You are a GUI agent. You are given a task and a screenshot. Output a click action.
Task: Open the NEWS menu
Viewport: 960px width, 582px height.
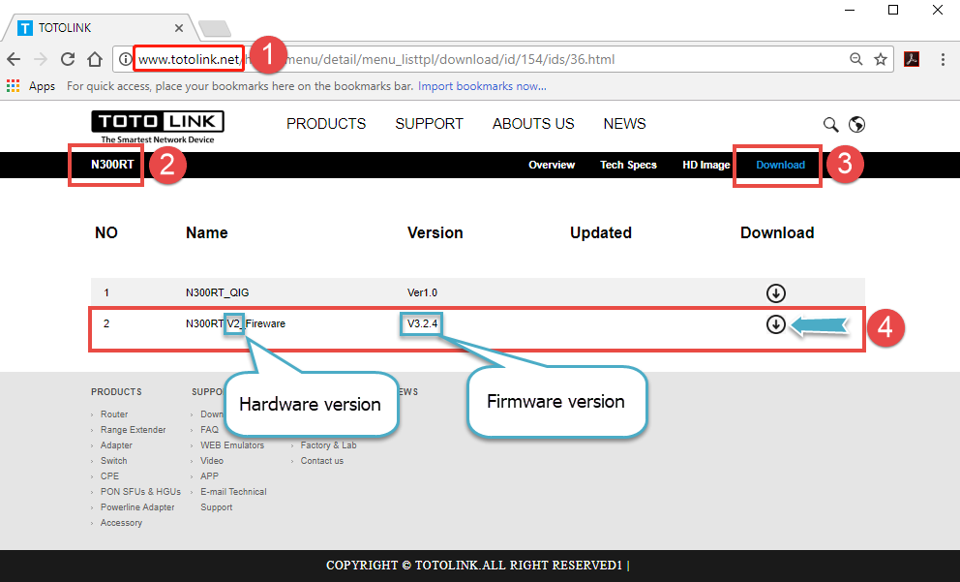624,124
